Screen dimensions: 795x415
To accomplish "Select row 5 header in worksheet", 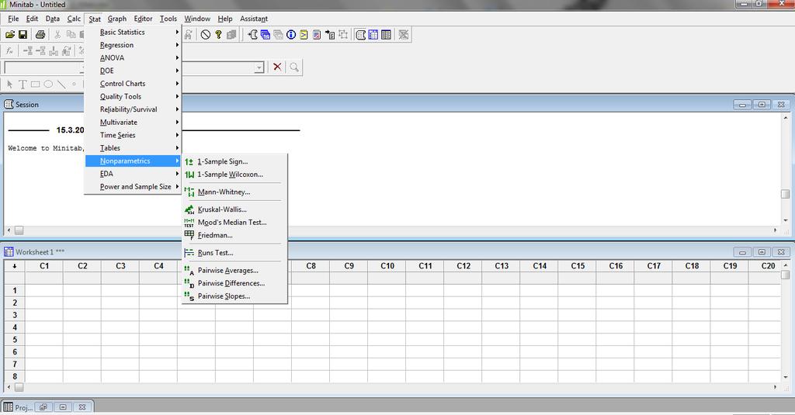I will point(15,340).
